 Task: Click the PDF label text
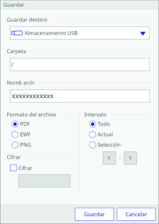coord(25,124)
